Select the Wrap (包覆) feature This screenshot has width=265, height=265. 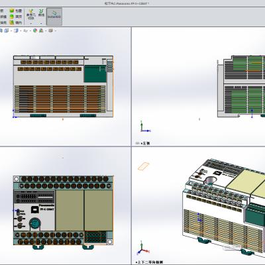click(15, 11)
